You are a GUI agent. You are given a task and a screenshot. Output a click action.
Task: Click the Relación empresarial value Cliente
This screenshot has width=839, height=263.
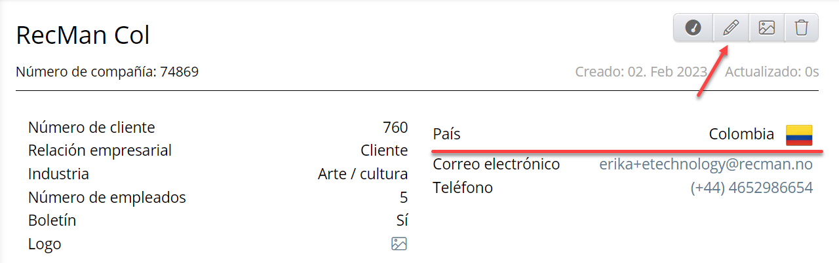384,150
